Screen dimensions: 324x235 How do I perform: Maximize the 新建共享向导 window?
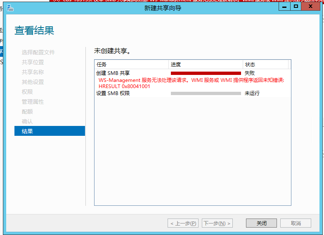296,7
